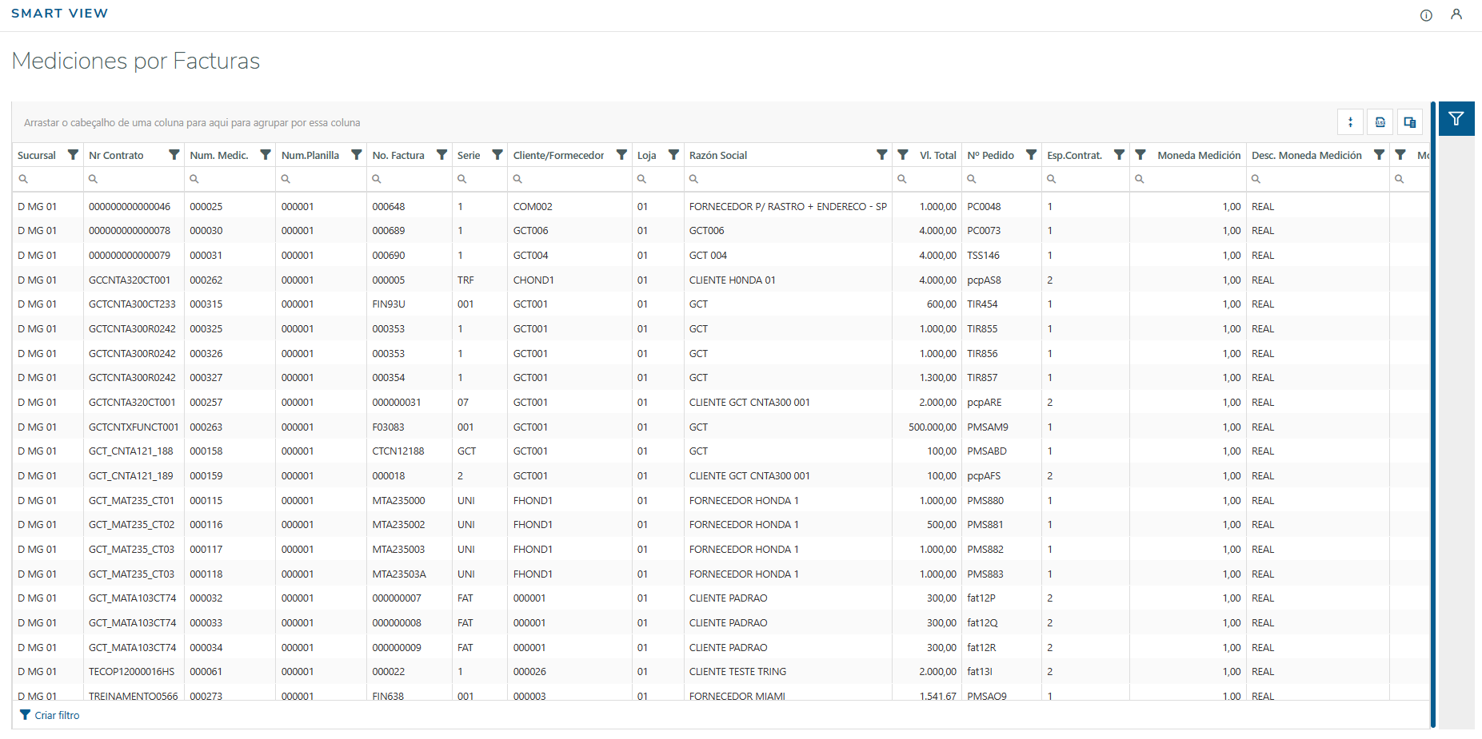Click the collapse groups arrows icon

pyautogui.click(x=1350, y=122)
